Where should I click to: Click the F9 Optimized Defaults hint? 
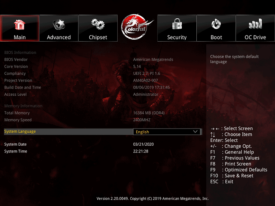(239, 170)
